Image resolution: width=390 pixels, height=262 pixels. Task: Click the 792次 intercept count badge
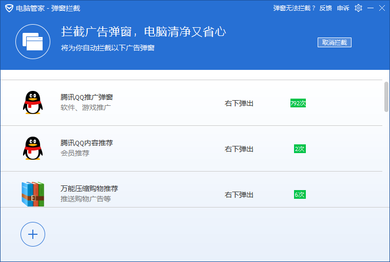coord(298,103)
